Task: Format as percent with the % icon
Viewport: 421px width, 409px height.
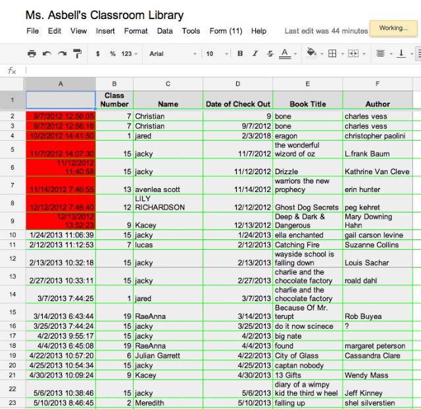Action: (112, 54)
